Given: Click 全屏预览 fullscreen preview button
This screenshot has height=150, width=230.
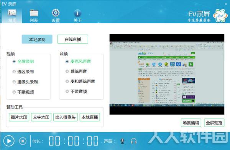Looking at the screenshot, I should click(x=214, y=123).
